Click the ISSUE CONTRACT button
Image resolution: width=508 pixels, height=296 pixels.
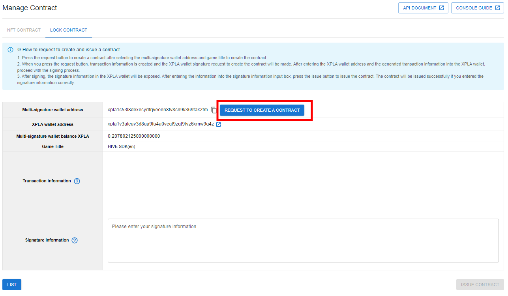[480, 285]
